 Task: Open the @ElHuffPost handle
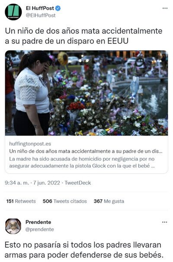(41, 15)
